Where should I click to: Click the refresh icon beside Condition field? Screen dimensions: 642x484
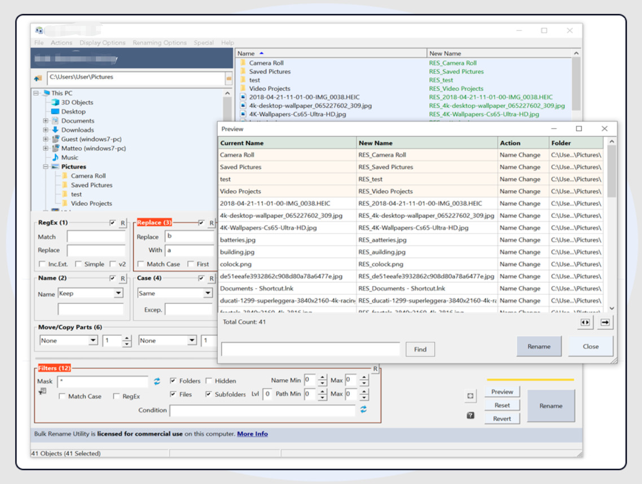[x=363, y=410]
